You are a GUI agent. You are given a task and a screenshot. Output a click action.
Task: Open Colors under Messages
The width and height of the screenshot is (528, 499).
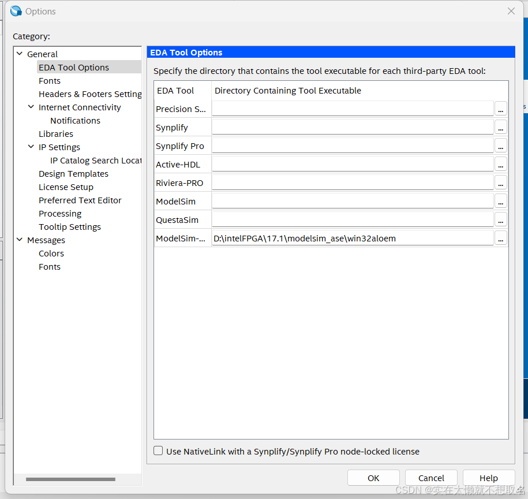[x=51, y=254]
